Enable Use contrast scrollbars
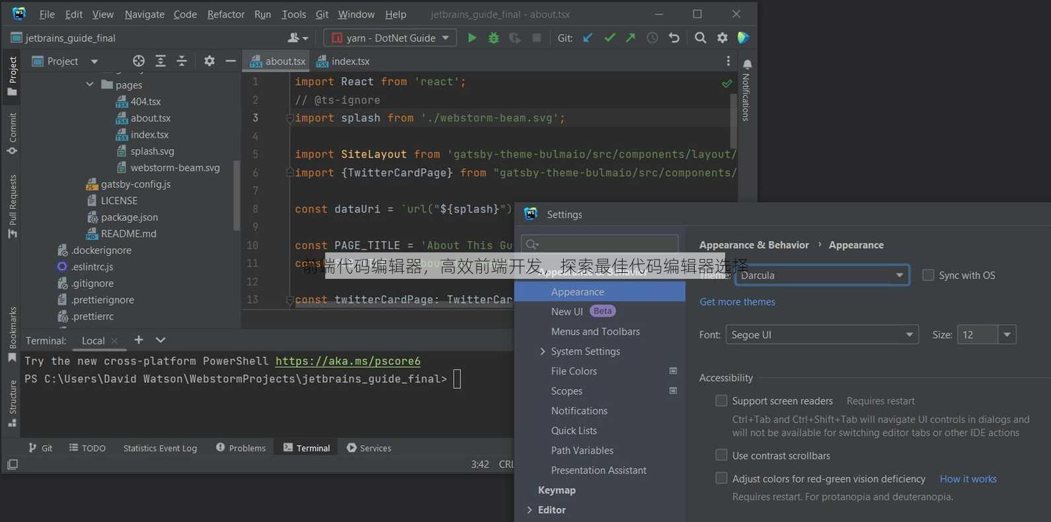The width and height of the screenshot is (1051, 522). (x=721, y=455)
